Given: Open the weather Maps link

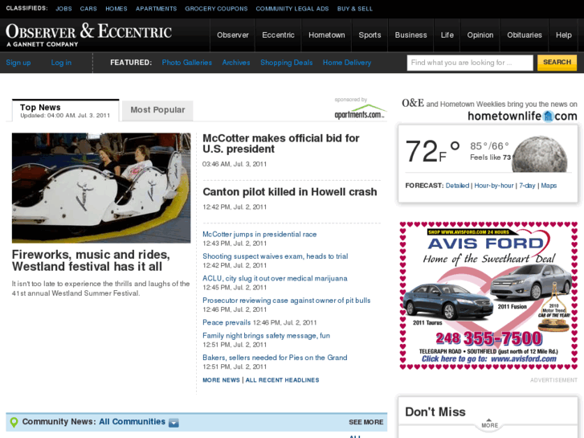Looking at the screenshot, I should click(x=549, y=186).
